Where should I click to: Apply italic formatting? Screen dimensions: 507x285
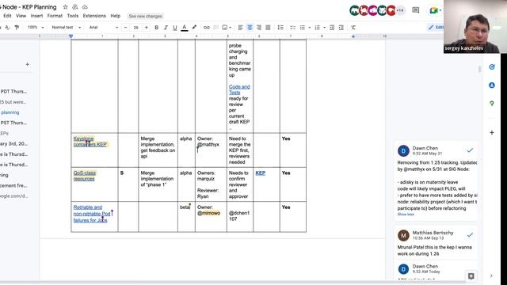click(166, 28)
